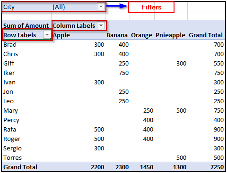The width and height of the screenshot is (227, 173).
Task: Open the Row Labels filter dropdown
Action: [47, 35]
